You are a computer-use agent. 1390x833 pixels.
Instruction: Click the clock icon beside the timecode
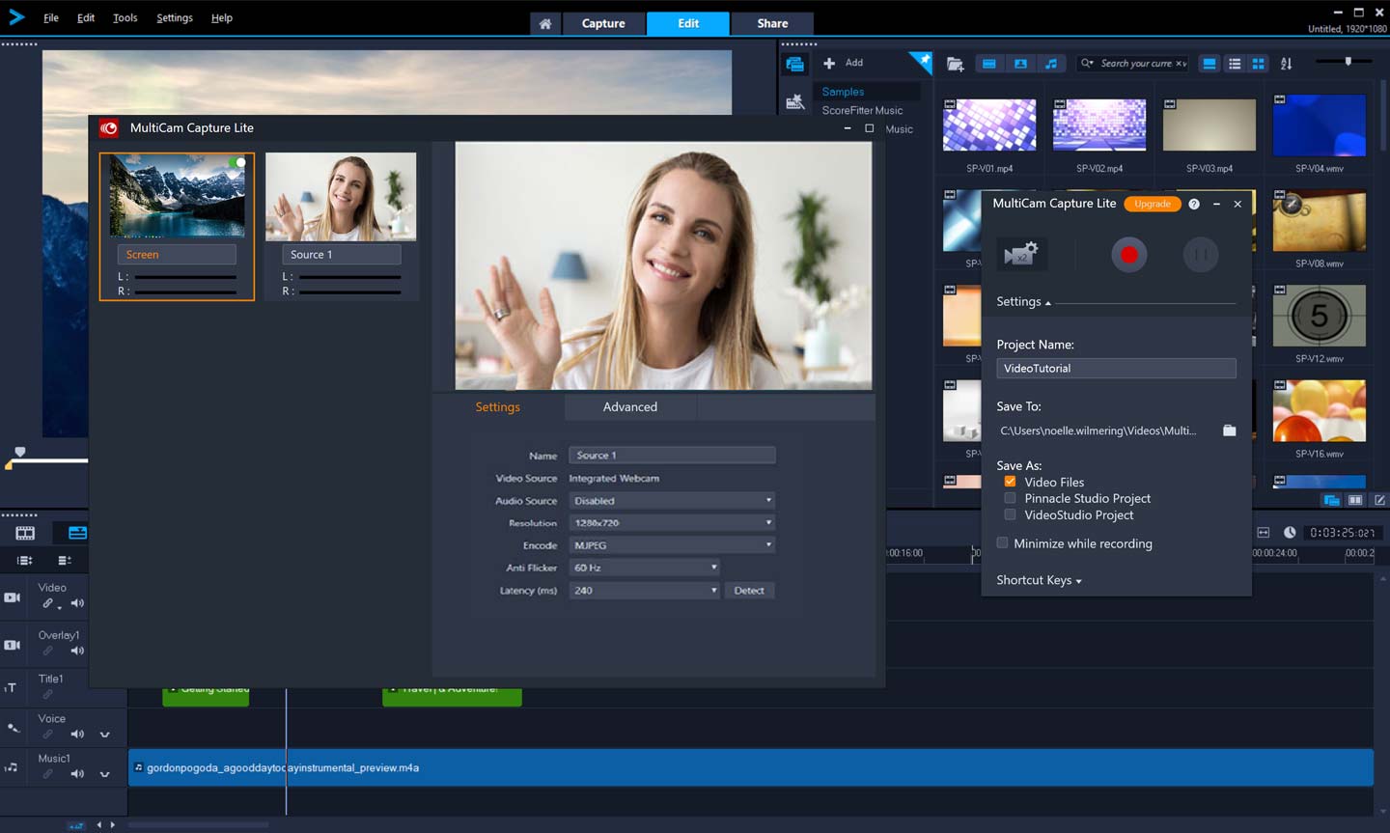tap(1290, 533)
